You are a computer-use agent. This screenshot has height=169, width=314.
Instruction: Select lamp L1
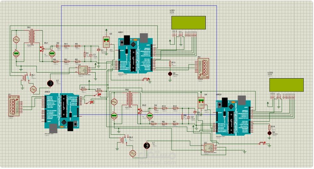147,145
